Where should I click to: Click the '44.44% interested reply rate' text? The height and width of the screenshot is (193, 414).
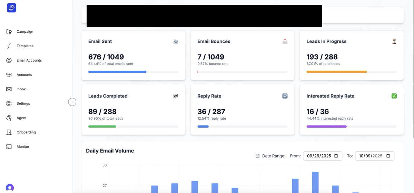pyautogui.click(x=330, y=119)
